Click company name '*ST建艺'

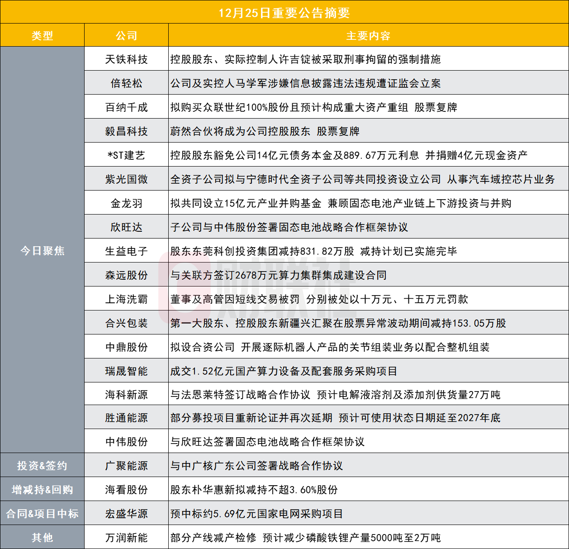pyautogui.click(x=126, y=155)
